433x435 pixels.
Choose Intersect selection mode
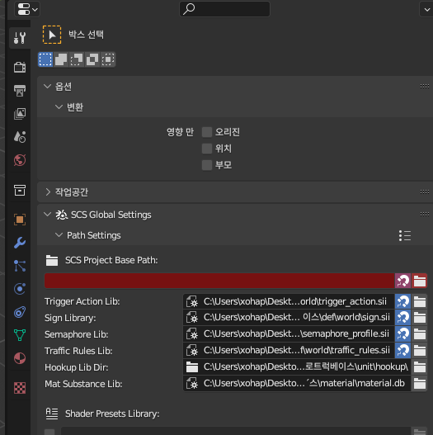point(108,59)
